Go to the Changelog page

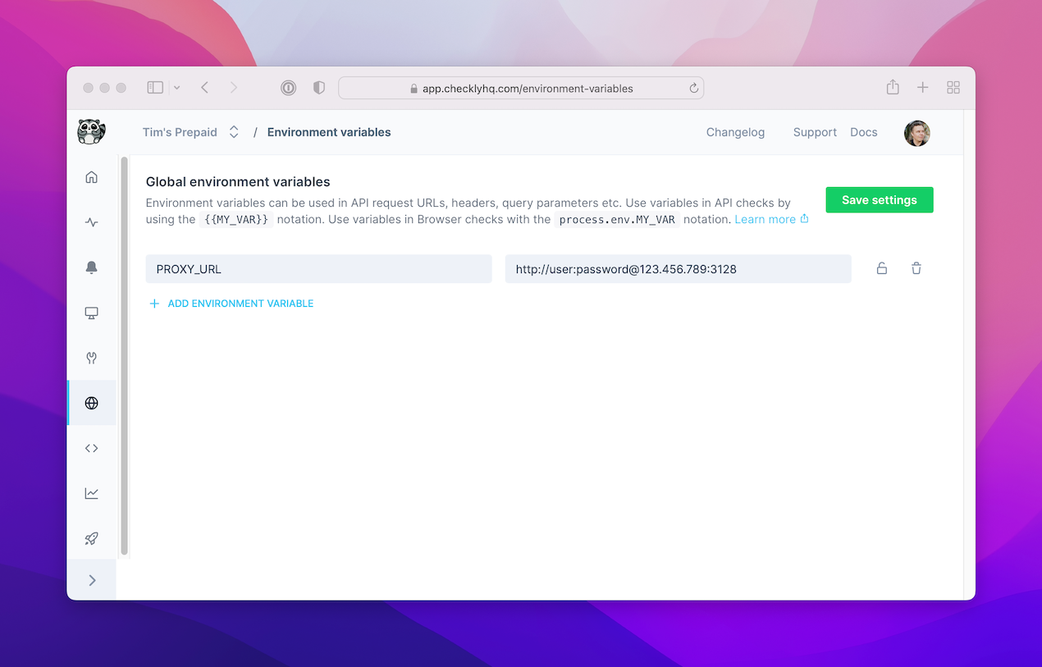click(735, 132)
